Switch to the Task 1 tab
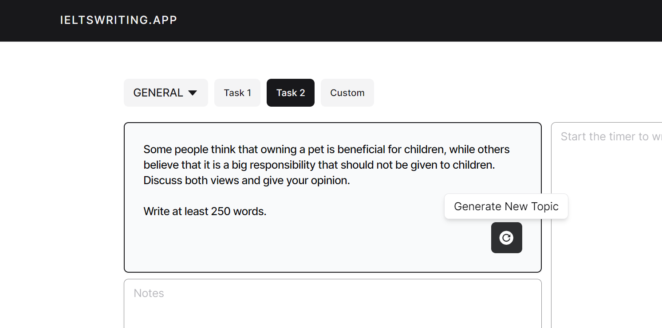The height and width of the screenshot is (328, 662). 237,93
